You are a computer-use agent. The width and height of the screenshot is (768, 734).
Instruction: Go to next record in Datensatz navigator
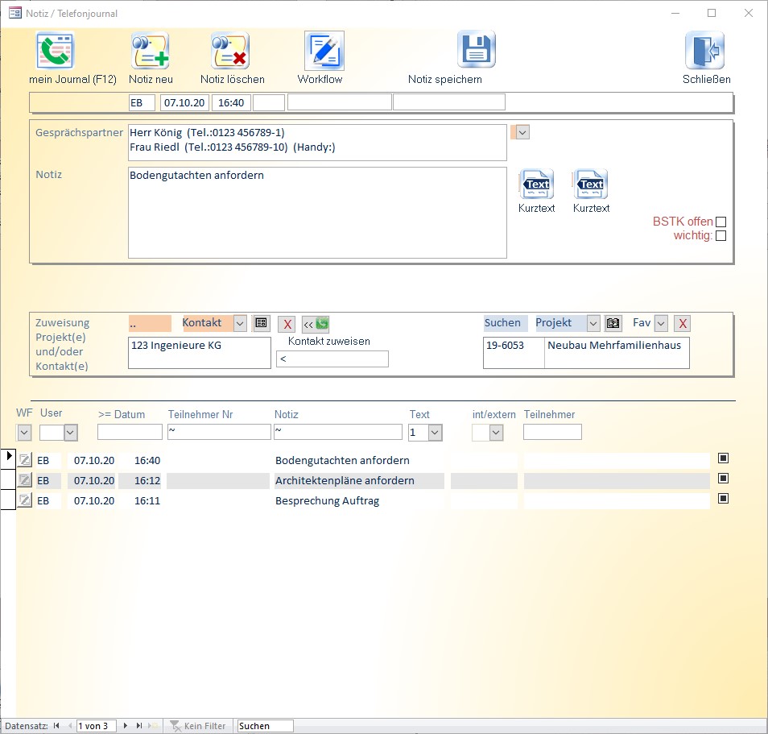(125, 726)
